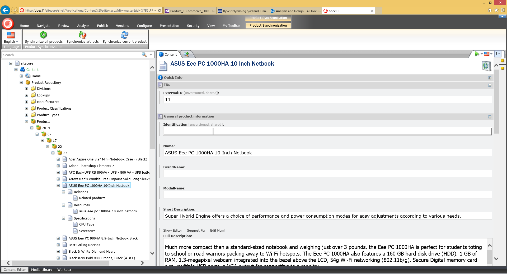Collapse the General product information section
The width and height of the screenshot is (507, 274).
490,117
